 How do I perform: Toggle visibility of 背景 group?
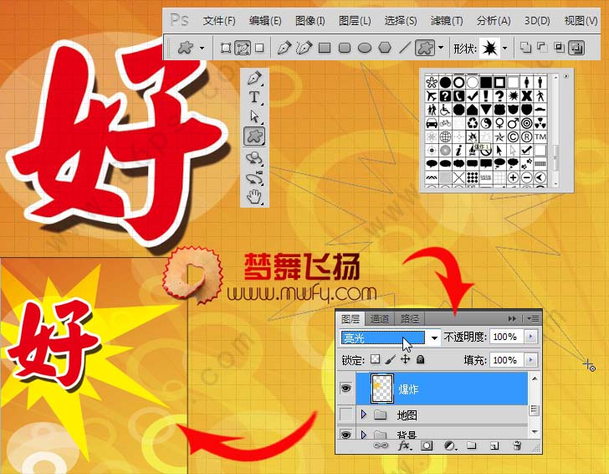346,434
